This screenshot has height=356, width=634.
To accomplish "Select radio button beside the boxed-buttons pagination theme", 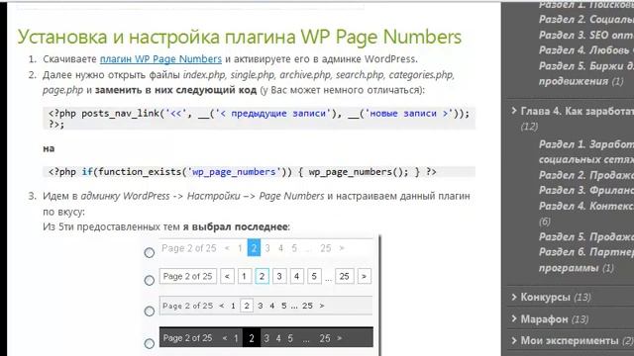I will [150, 280].
